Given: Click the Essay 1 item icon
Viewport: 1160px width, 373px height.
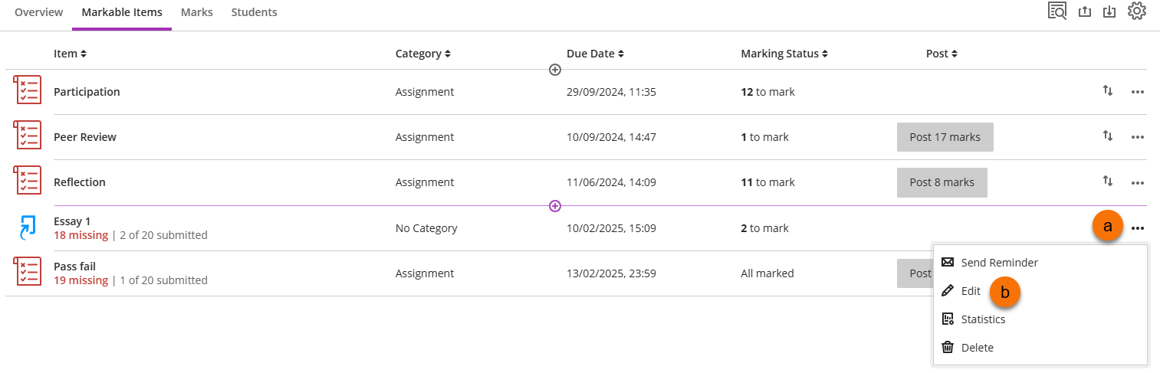Looking at the screenshot, I should pyautogui.click(x=28, y=228).
